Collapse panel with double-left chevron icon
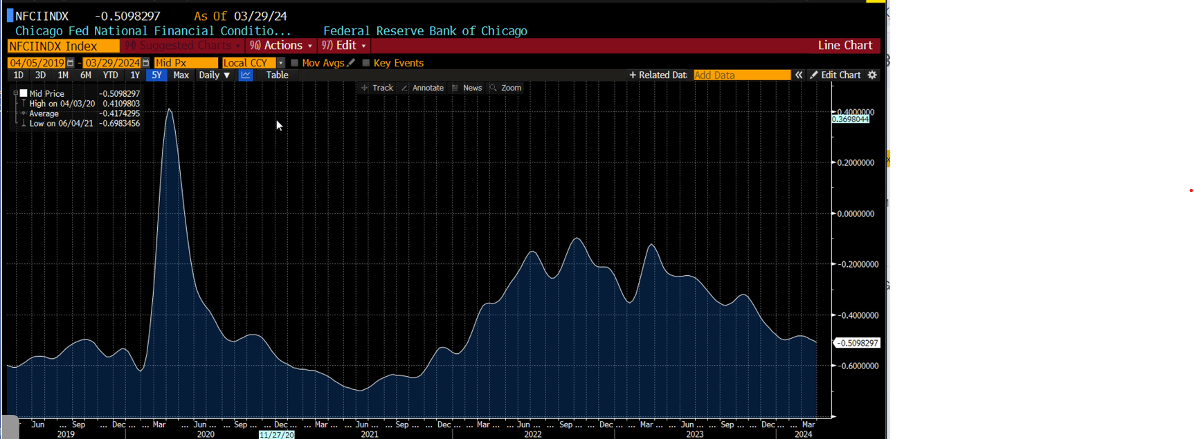Screen dimensions: 1194x439 pyautogui.click(x=799, y=75)
